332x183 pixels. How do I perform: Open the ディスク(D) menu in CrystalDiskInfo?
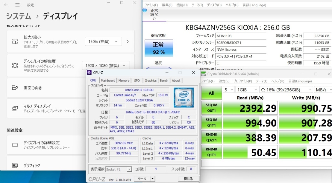point(214,5)
